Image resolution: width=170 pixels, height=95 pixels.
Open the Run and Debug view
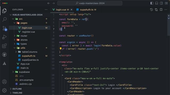[4, 37]
